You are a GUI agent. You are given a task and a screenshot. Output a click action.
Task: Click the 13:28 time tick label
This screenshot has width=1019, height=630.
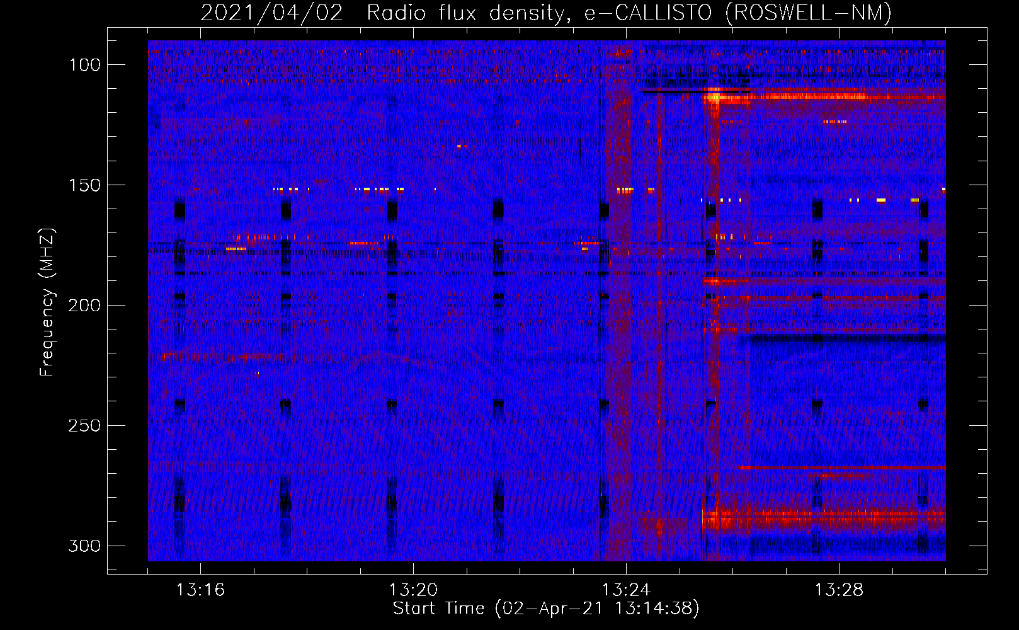point(839,590)
